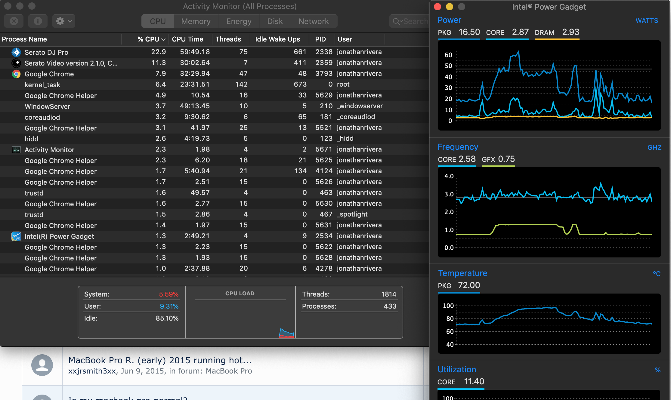Sort by the User column header
Image resolution: width=671 pixels, height=400 pixels.
[345, 39]
